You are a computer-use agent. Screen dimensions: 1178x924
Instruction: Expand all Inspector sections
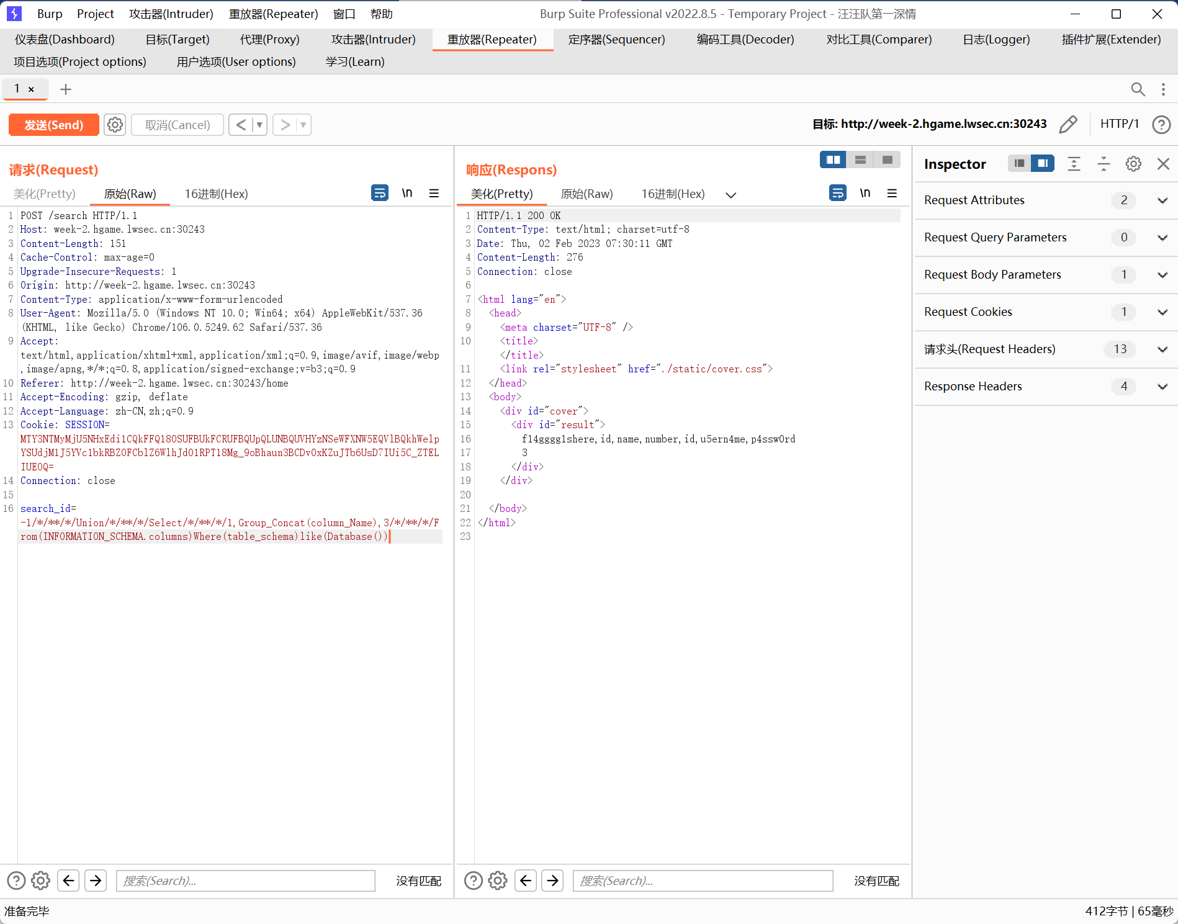1074,164
